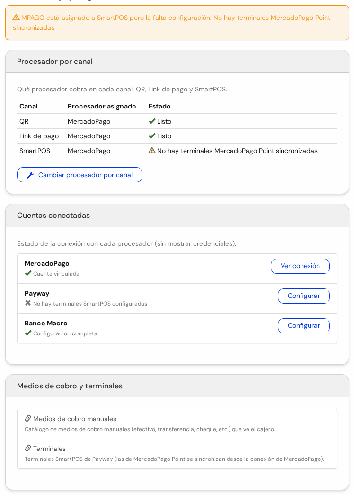Image resolution: width=354 pixels, height=495 pixels.
Task: Click the green check icon in Link de pago row
Action: [x=152, y=136]
